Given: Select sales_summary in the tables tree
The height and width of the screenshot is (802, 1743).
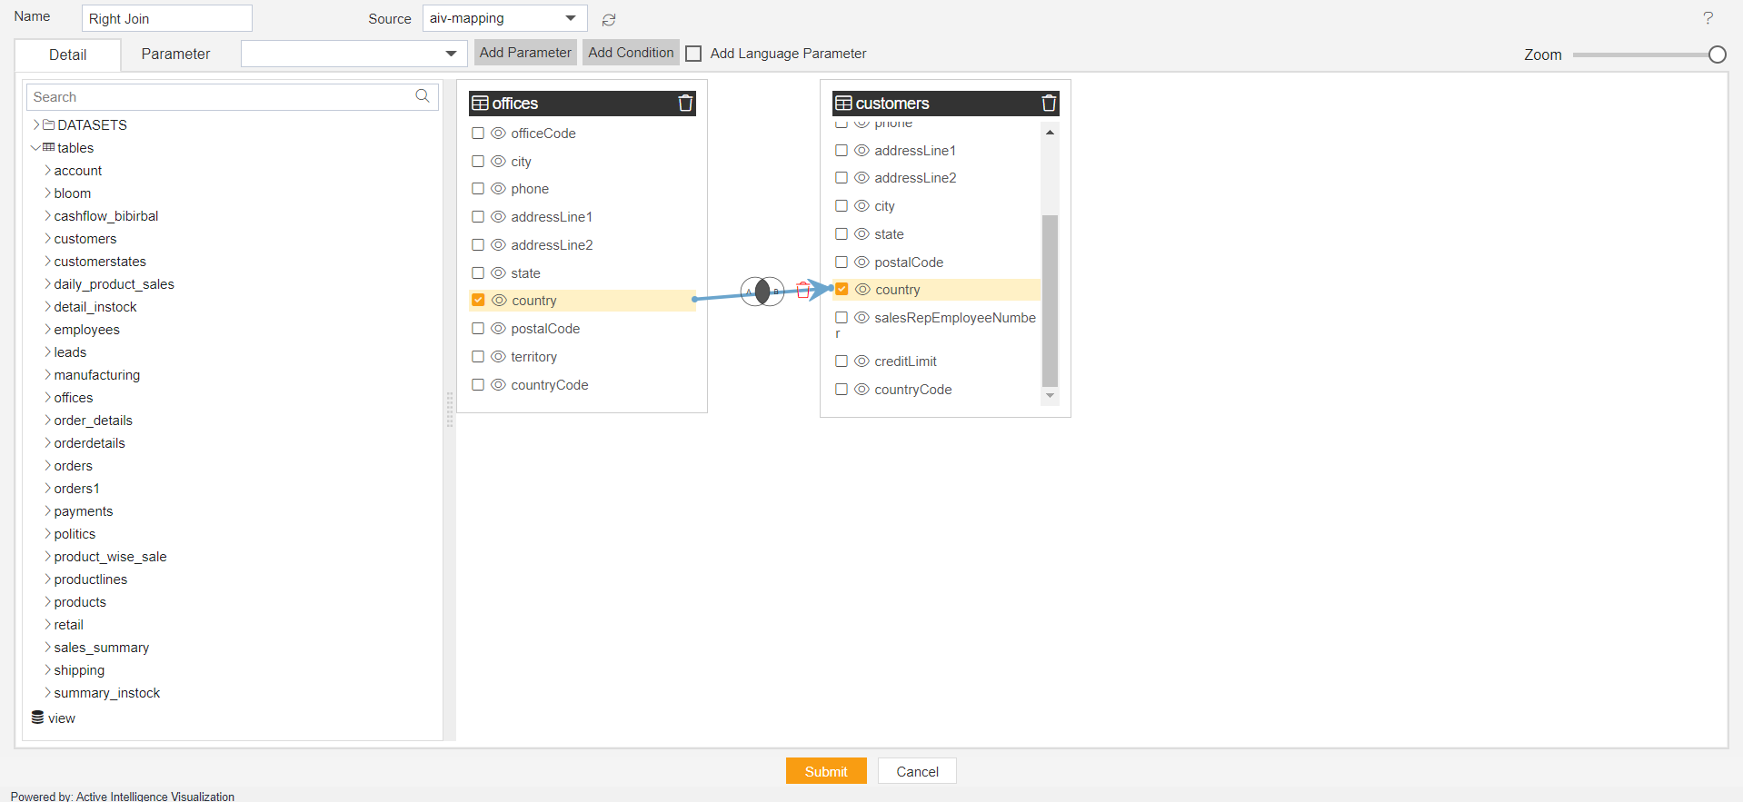Looking at the screenshot, I should coord(101,648).
